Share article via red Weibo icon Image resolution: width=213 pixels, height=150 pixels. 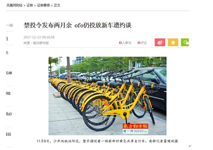pyautogui.click(x=160, y=42)
